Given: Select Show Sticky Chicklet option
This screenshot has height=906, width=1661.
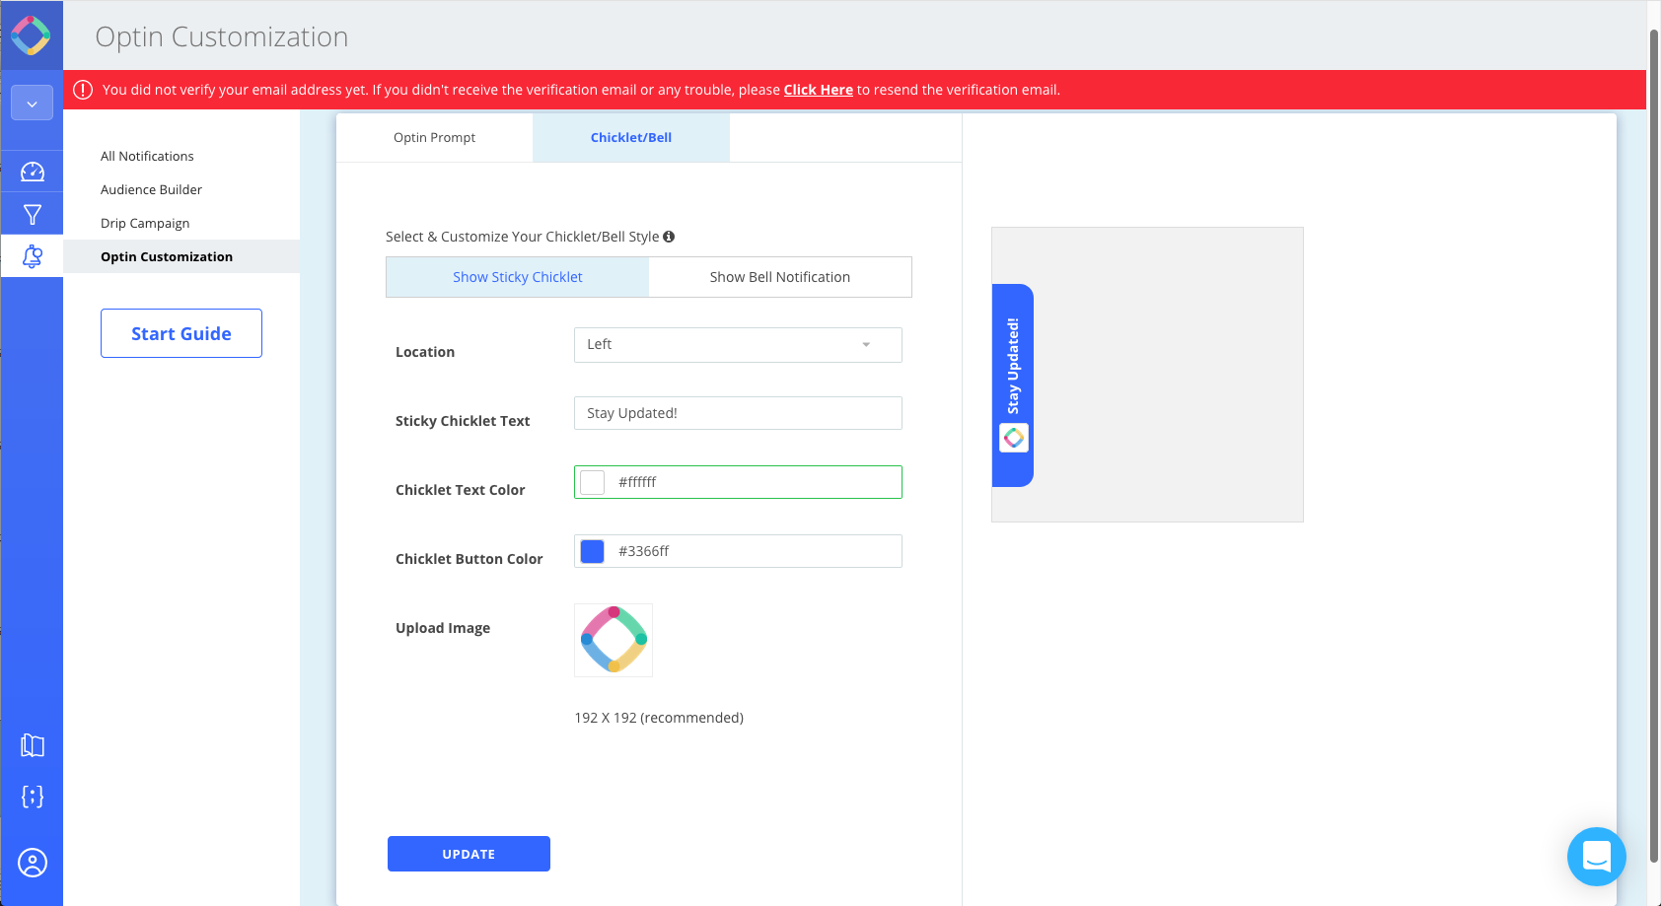Looking at the screenshot, I should 518,277.
